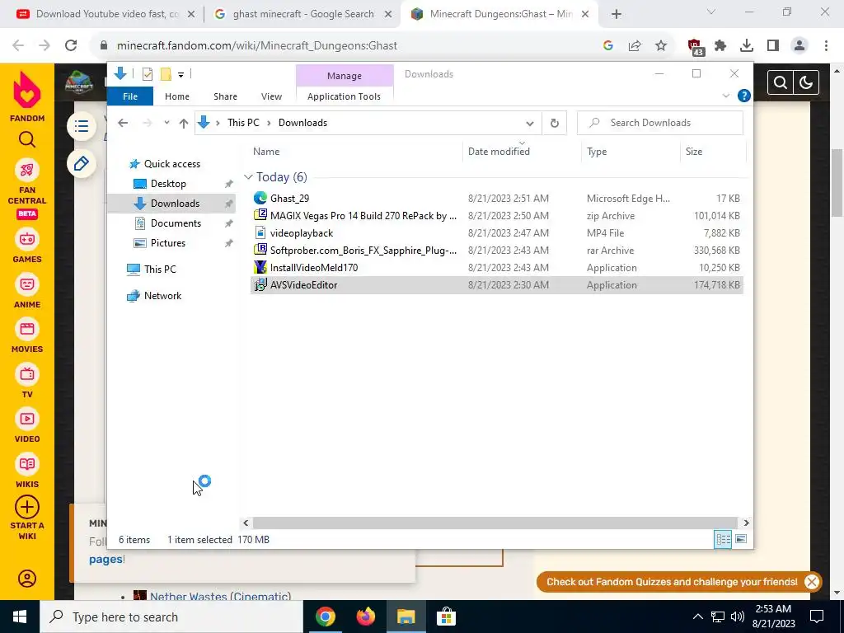Go back in File Explorer
844x633 pixels.
click(x=123, y=123)
